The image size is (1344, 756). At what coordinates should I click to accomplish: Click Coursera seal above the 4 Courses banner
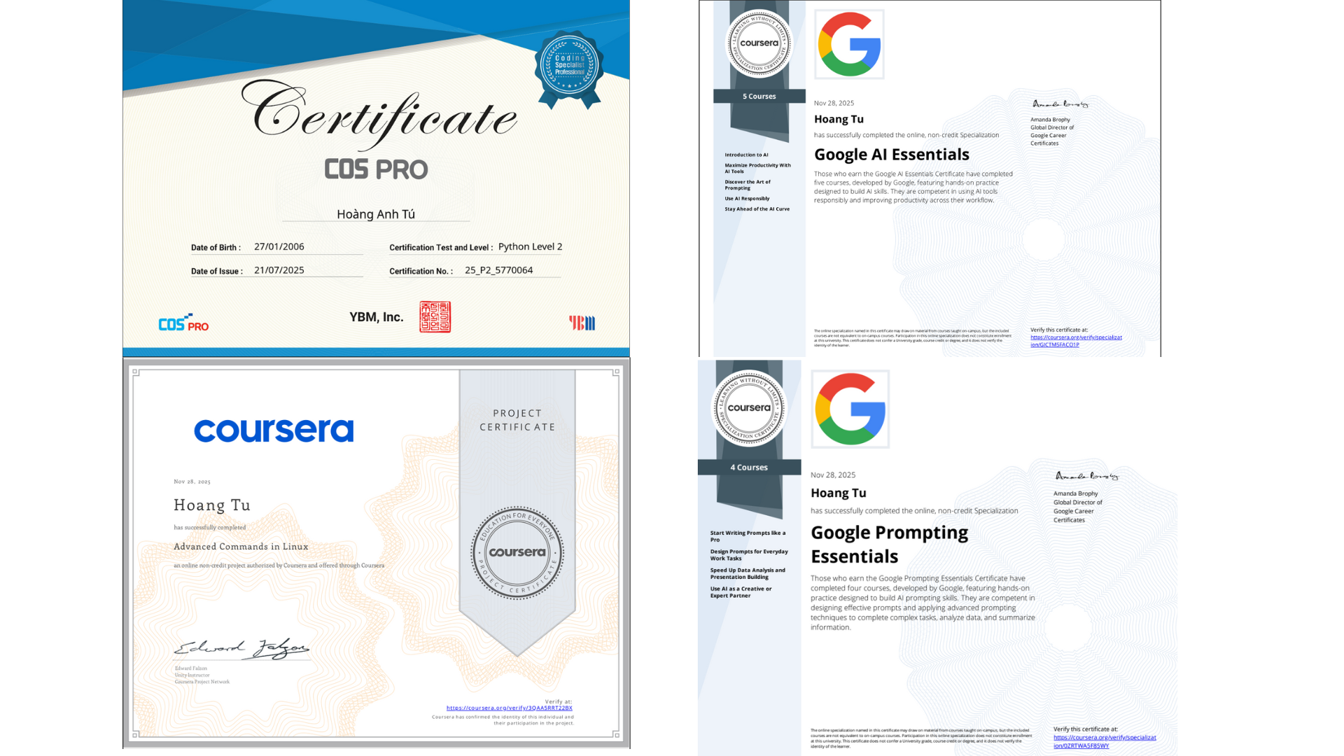click(x=749, y=408)
